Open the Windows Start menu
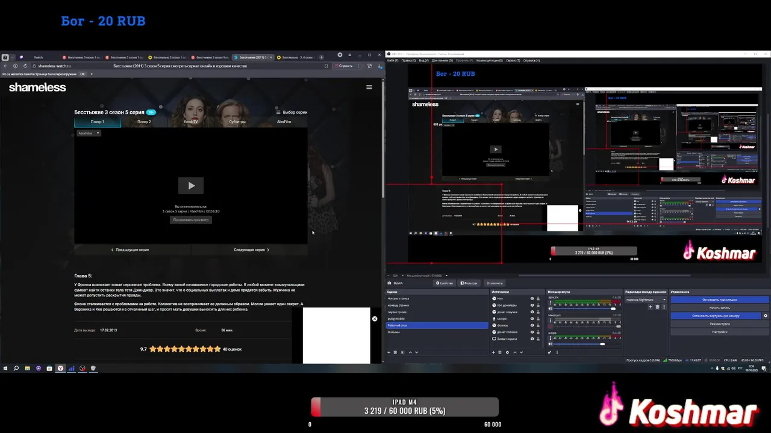 pyautogui.click(x=5, y=368)
